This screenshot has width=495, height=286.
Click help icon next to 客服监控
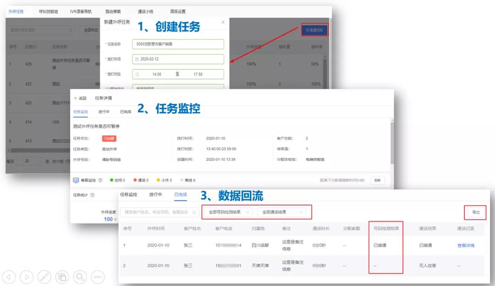click(100, 180)
